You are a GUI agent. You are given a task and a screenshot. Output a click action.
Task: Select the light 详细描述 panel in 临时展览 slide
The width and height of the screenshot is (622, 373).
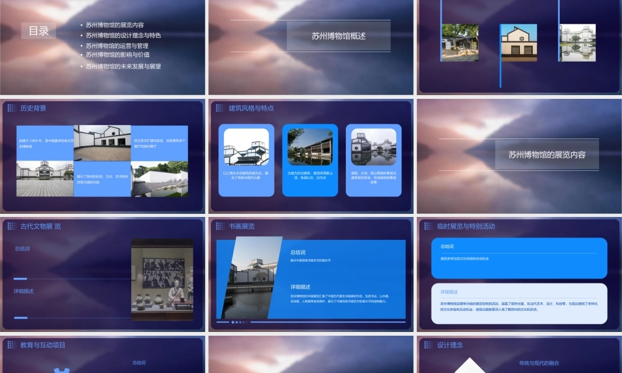(518, 303)
